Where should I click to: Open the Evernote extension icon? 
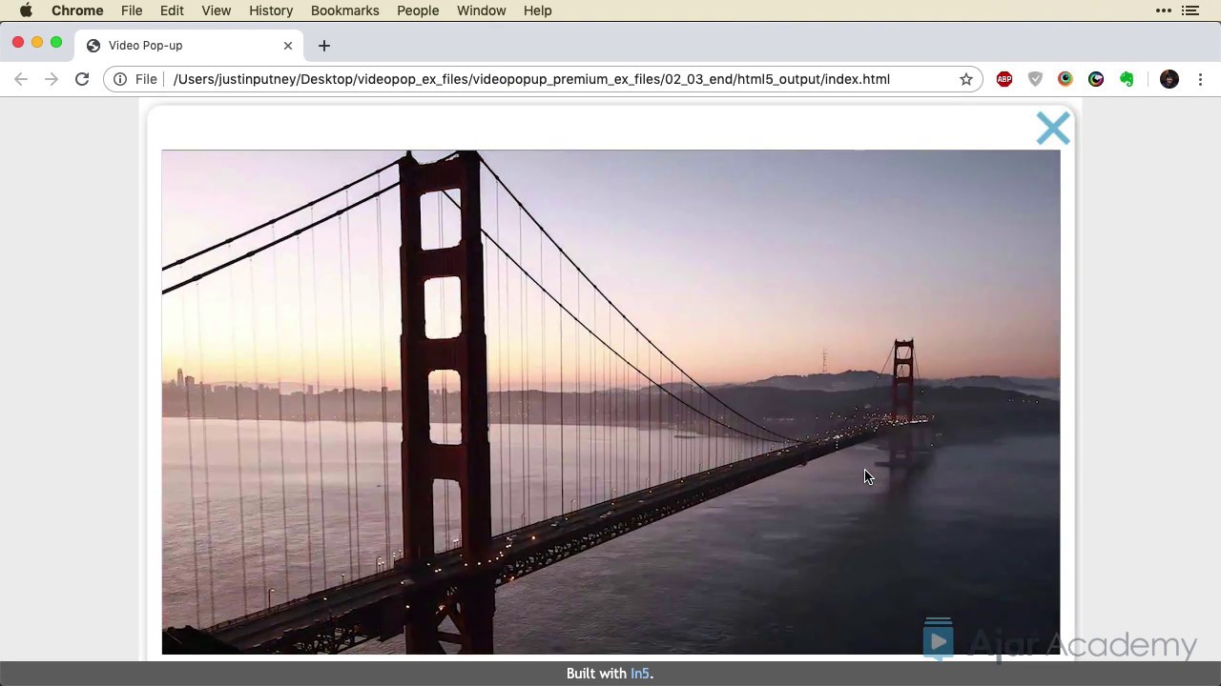pyautogui.click(x=1127, y=79)
